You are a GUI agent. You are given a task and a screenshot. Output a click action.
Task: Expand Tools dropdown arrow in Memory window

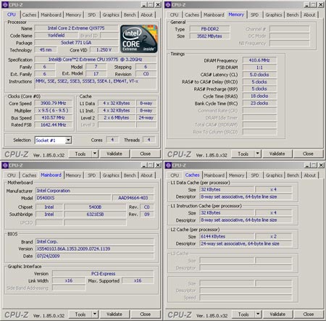[258, 154]
